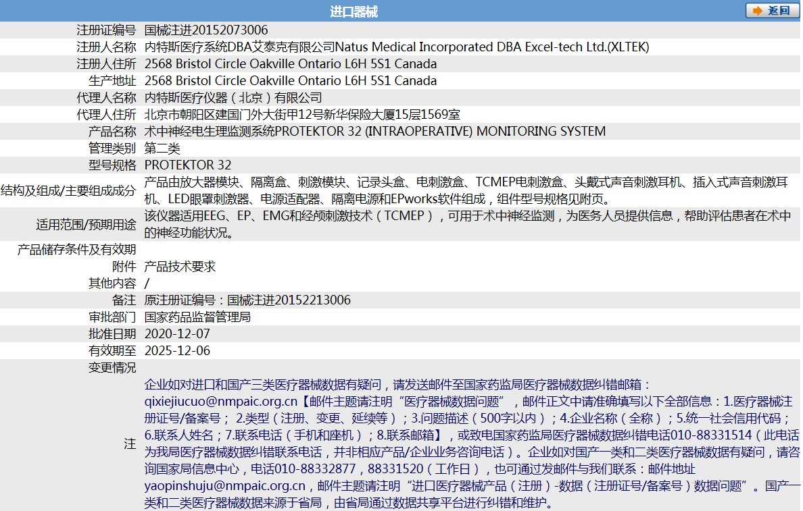Select management class value 第二类
803x511 pixels.
[x=162, y=148]
